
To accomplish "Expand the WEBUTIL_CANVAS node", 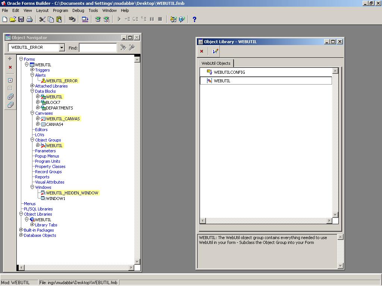I will coord(38,118).
